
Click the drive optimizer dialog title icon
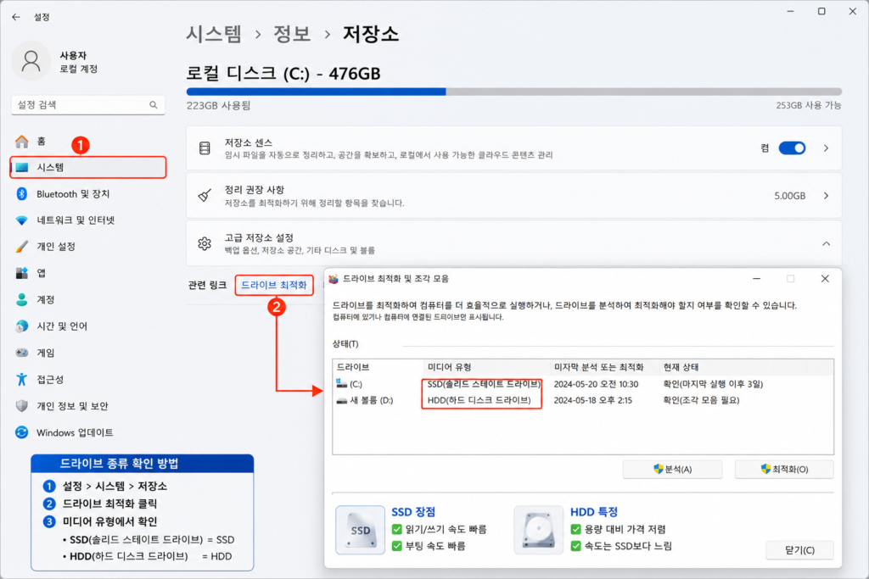pos(333,279)
